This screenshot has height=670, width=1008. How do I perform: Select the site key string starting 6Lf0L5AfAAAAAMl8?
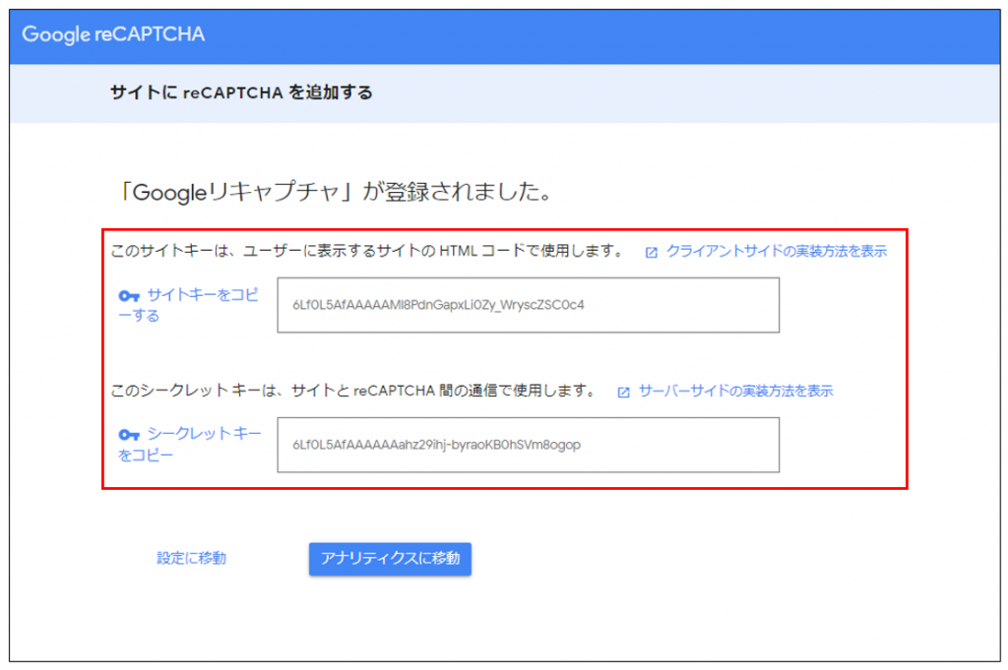click(438, 305)
